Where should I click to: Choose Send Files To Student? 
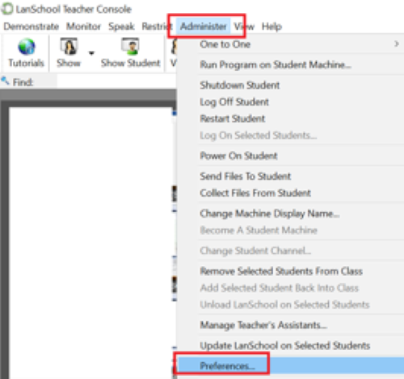click(x=246, y=177)
